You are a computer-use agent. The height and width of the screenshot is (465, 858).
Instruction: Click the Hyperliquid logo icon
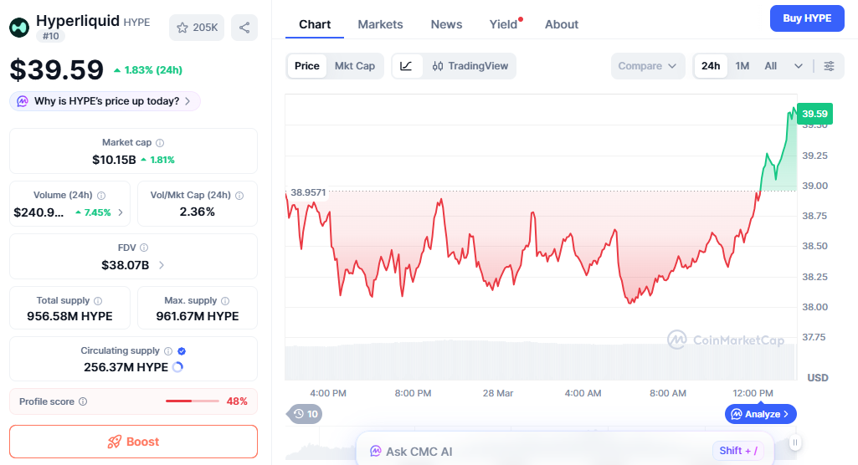(20, 28)
